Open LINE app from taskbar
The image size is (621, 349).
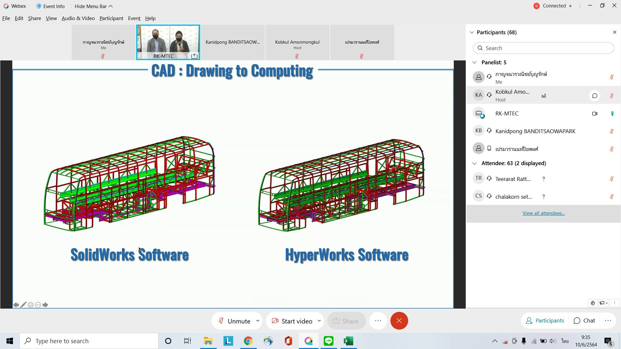[x=329, y=341]
